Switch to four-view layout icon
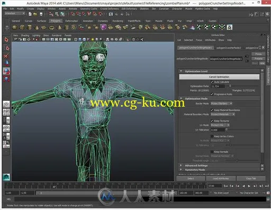 6,112
